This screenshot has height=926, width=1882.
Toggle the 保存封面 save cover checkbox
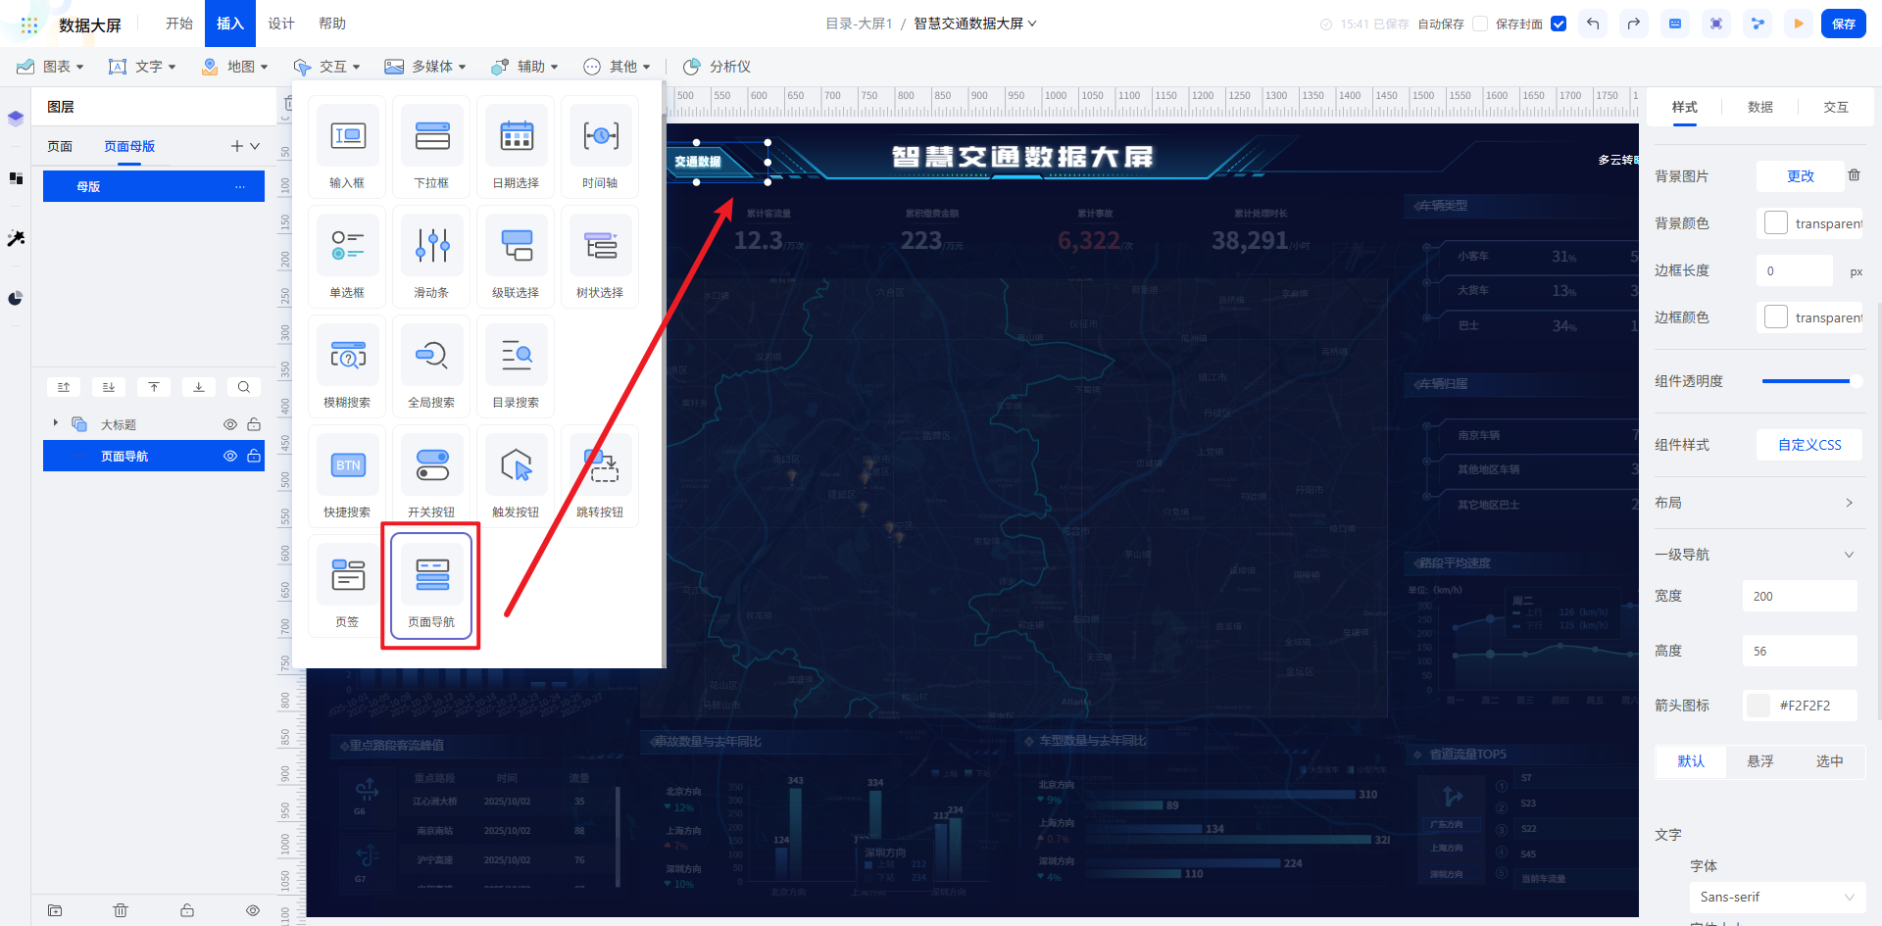[1559, 24]
